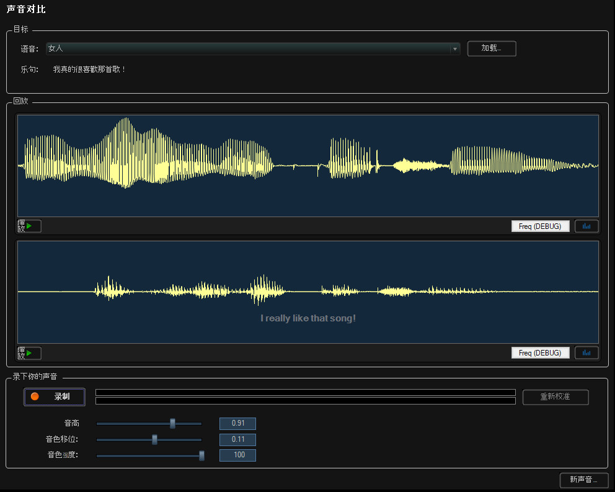Play the top target voice waveform

coord(29,226)
